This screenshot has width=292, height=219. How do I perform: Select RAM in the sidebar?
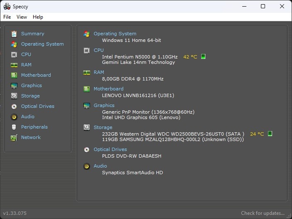click(x=26, y=65)
